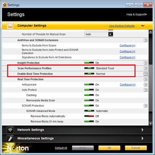Toggle SONAR Protection switch

[x=89, y=106]
